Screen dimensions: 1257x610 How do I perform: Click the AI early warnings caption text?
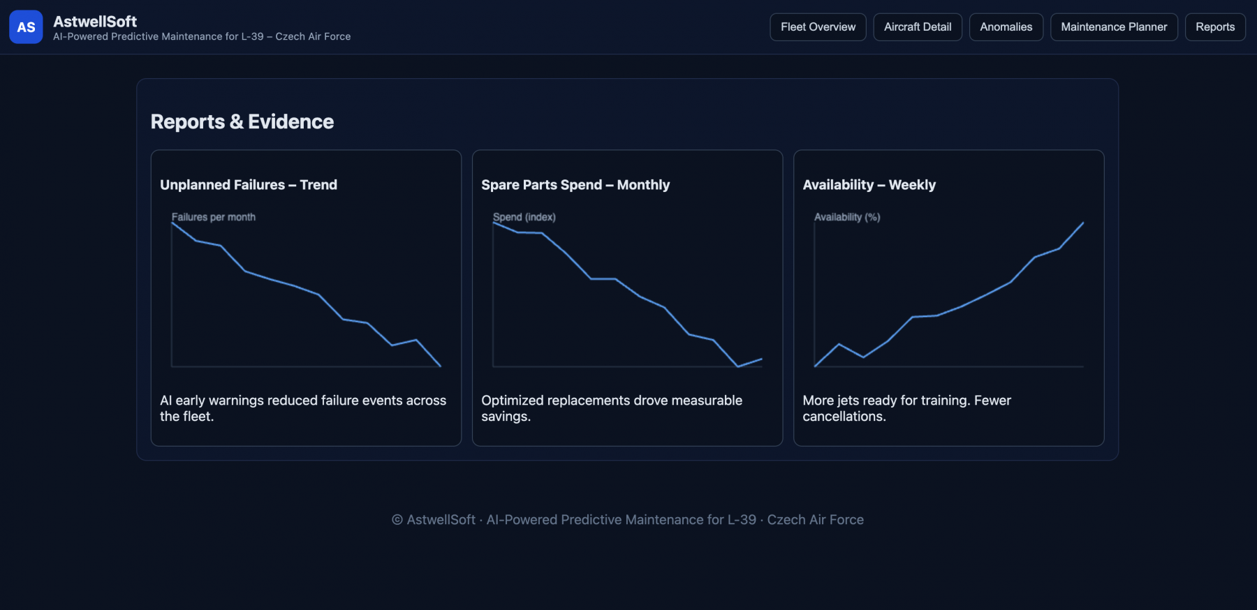coord(302,408)
